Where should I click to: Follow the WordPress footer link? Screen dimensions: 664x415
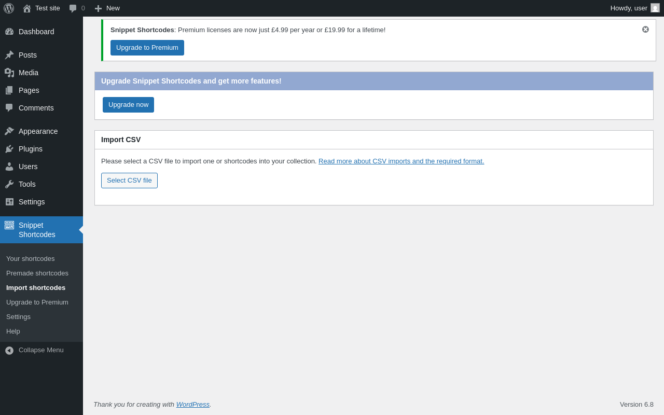193,405
